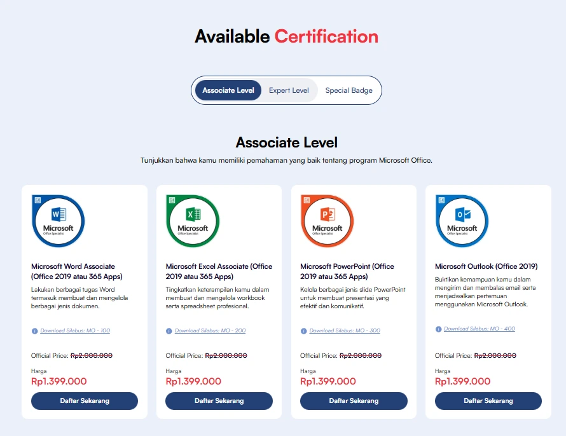The width and height of the screenshot is (566, 436).
Task: Download Silabus MO - 300 for PowerPoint
Action: 345,330
